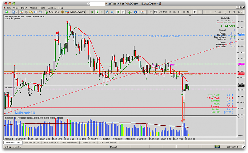Viewport: 248px width, 153px height.
Task: Open the arrows objects icon
Action: point(238,12)
